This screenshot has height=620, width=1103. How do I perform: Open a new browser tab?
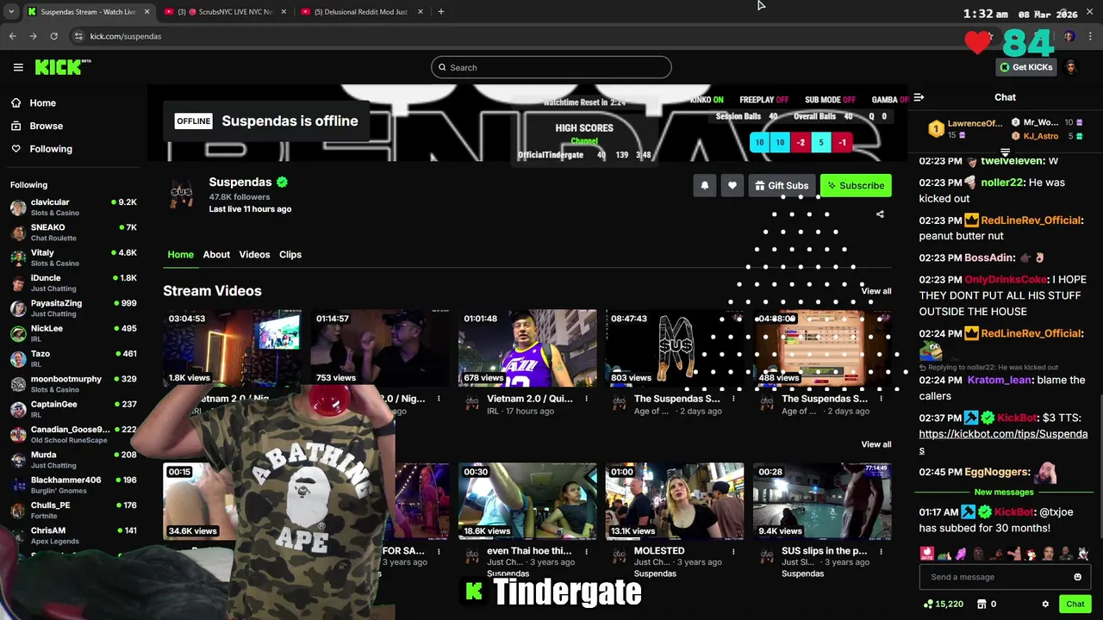pyautogui.click(x=440, y=12)
